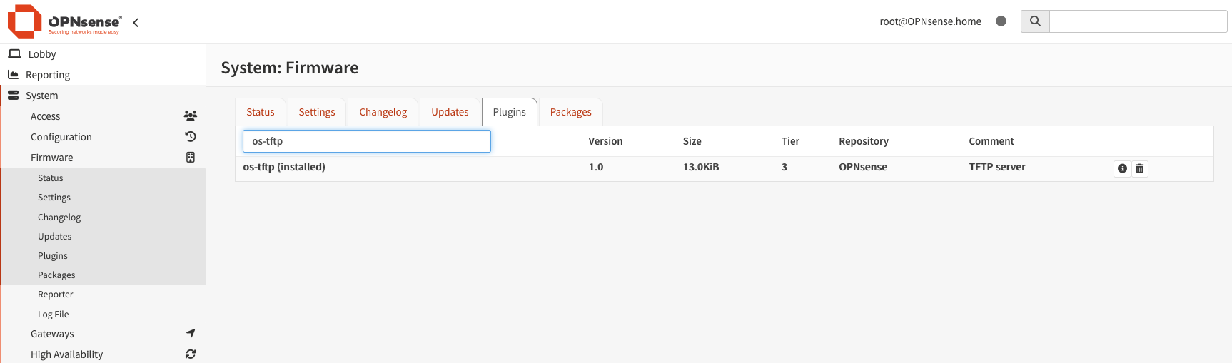Image resolution: width=1232 pixels, height=363 pixels.
Task: Click the magnifier search icon in header
Action: pos(1035,21)
